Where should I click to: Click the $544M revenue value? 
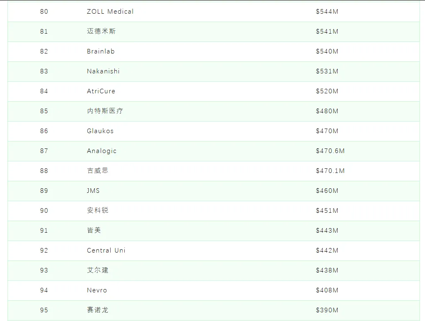tap(327, 12)
